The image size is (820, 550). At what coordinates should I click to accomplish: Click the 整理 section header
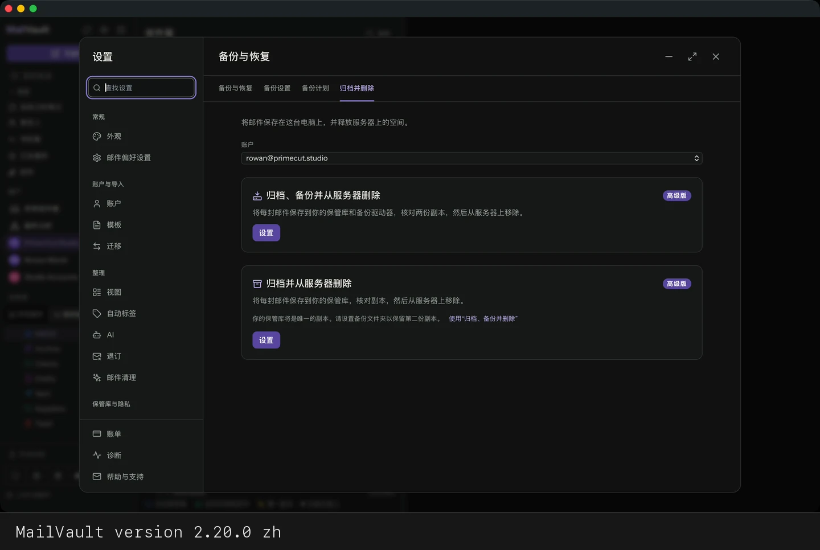99,273
